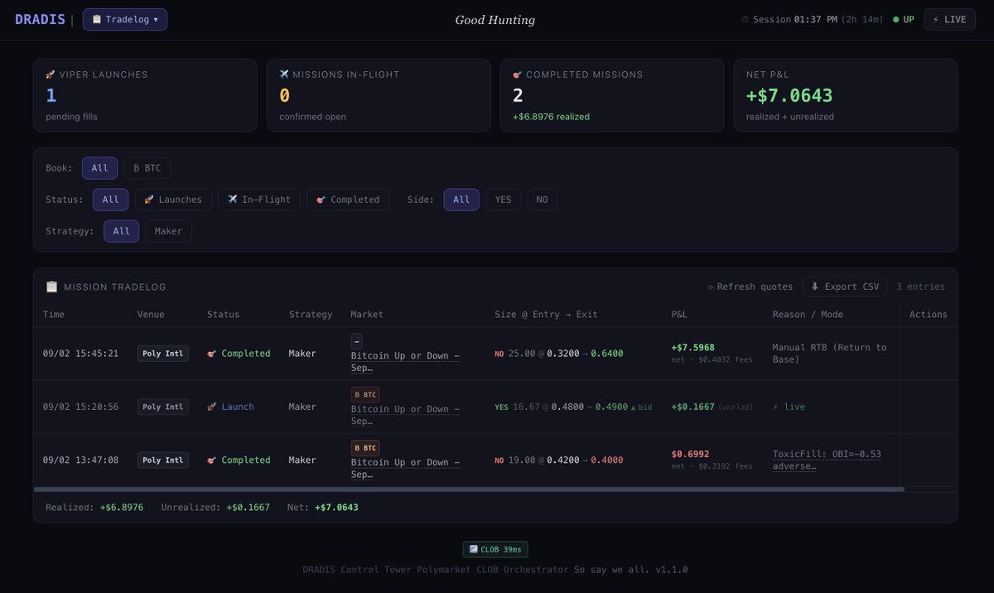Viewport: 994px width, 593px height.
Task: Select the All status filter
Action: pyautogui.click(x=110, y=200)
